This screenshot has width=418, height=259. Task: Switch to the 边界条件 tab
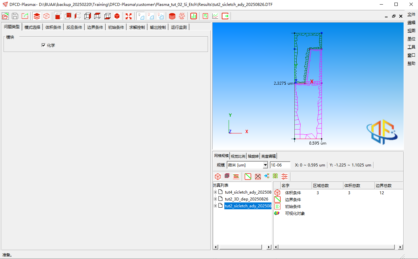[x=95, y=27]
